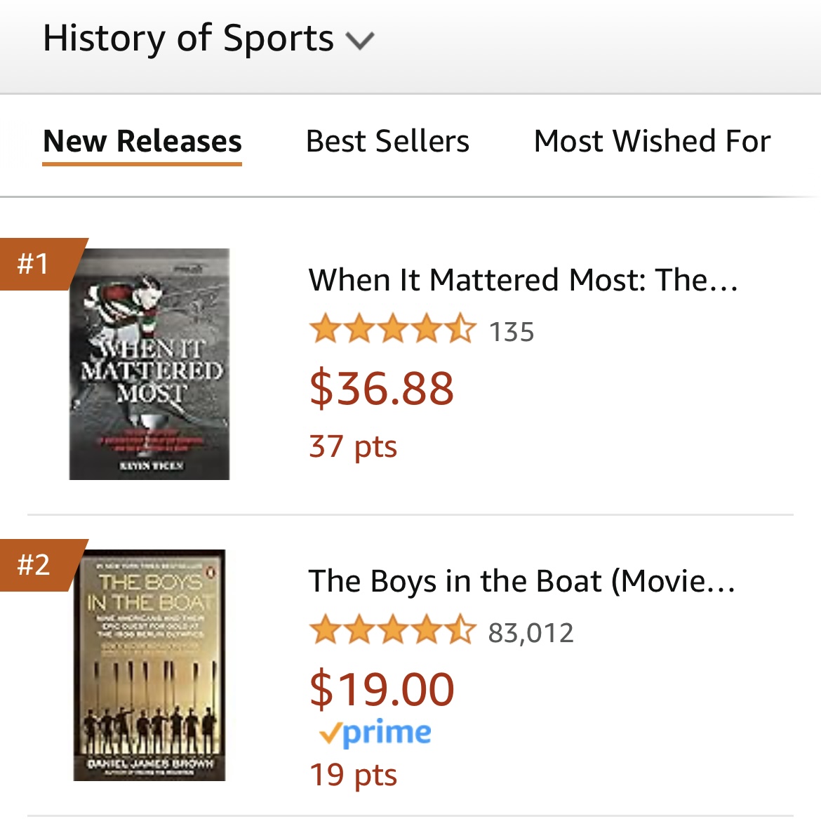
Task: Click star rating of When It Mattered Most
Action: (x=393, y=329)
